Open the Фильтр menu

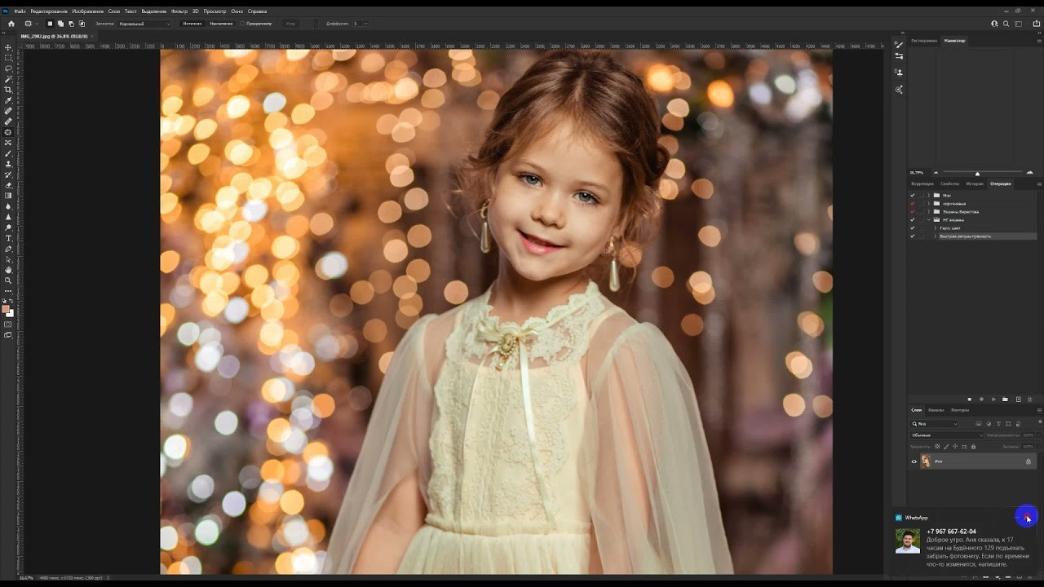179,11
